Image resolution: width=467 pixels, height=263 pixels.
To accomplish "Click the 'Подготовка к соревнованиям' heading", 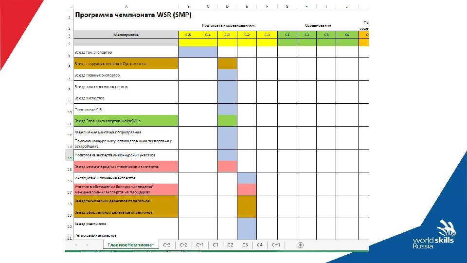I will (228, 25).
